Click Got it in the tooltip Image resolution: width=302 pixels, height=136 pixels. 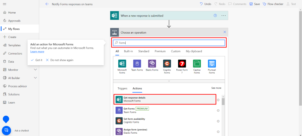click(37, 60)
